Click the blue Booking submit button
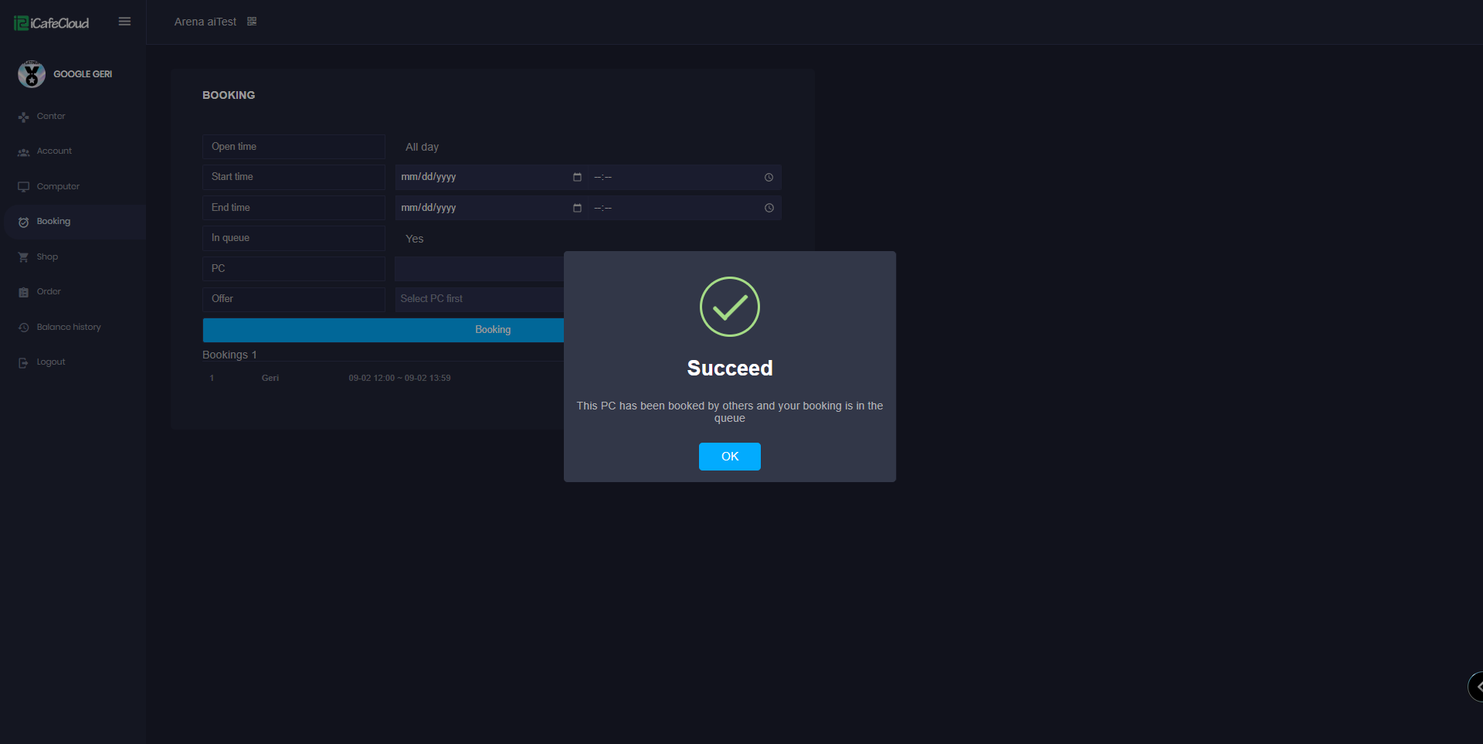Screen dimensions: 1483x744 pyautogui.click(x=493, y=330)
